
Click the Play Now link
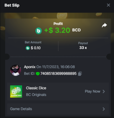(x=93, y=91)
